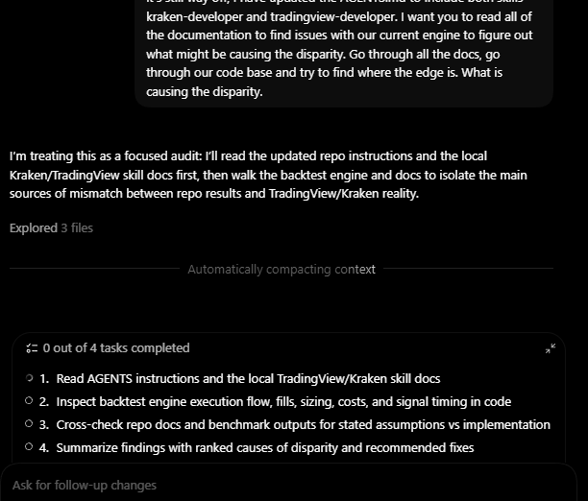
Task: Click status circle for Summarize findings task
Action: click(x=30, y=447)
